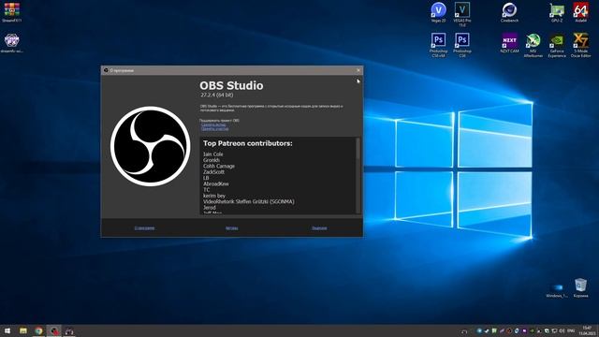
Task: Open the About (О программе) link at the dialog bottom
Action: coord(144,228)
